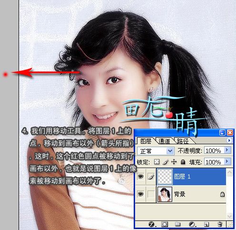This screenshot has width=236, height=230.
Task: Open layers panel flyout menu arrow
Action: (x=229, y=140)
